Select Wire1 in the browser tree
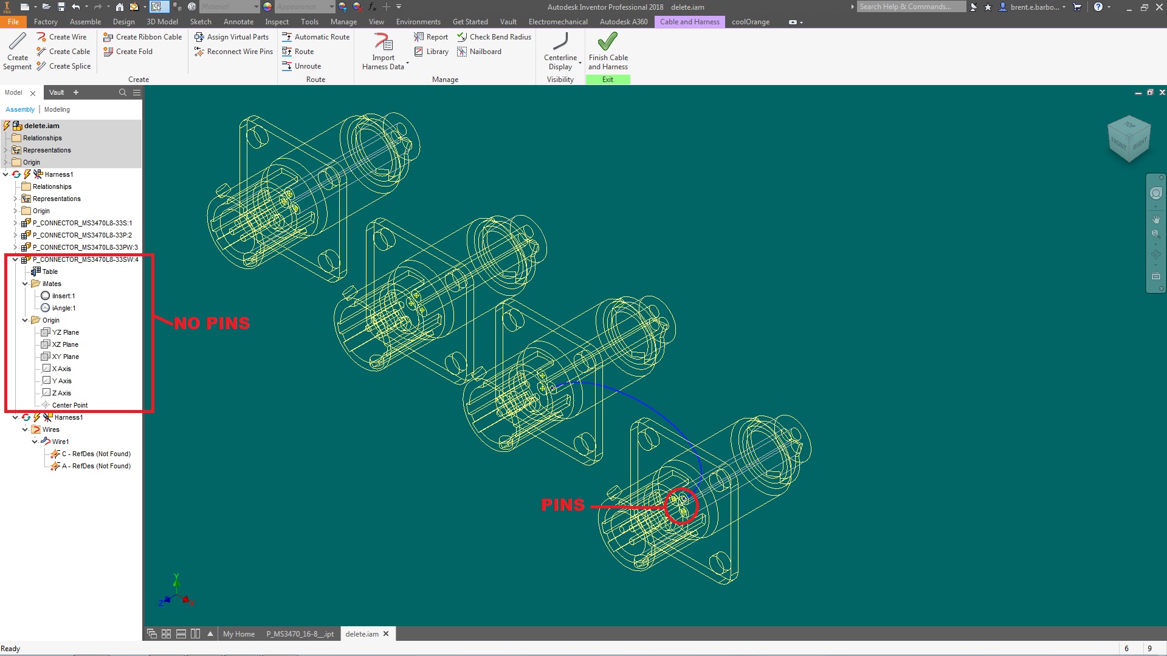Image resolution: width=1167 pixels, height=656 pixels. (60, 442)
